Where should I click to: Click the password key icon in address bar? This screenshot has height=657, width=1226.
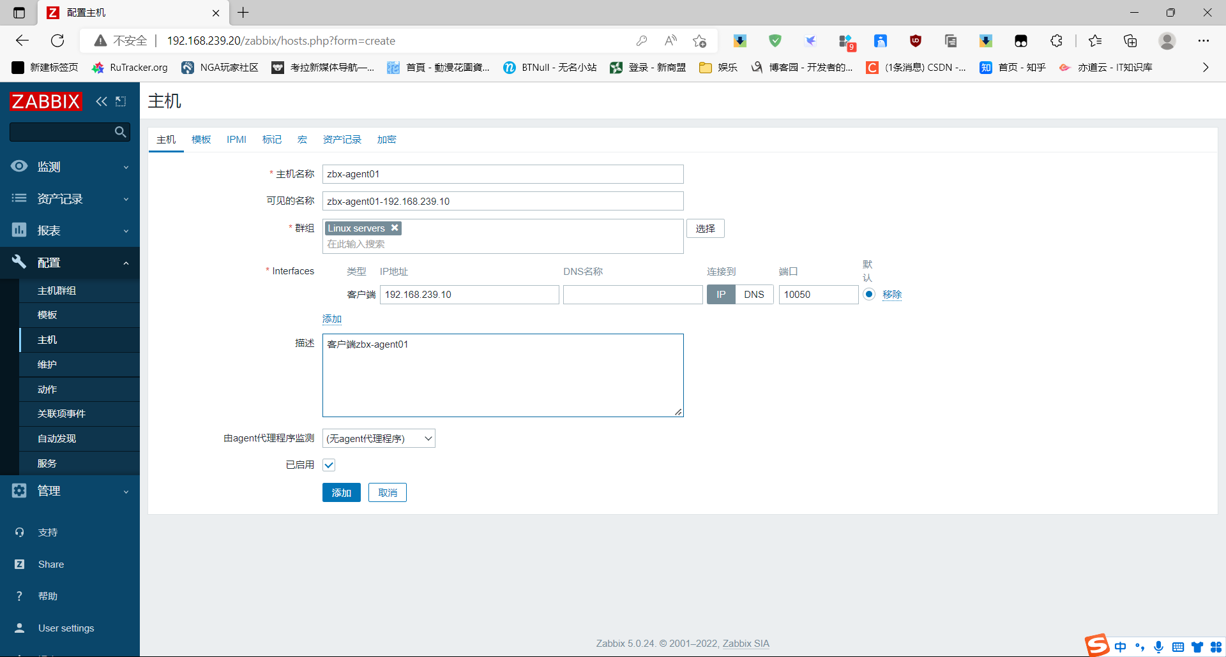pos(642,41)
